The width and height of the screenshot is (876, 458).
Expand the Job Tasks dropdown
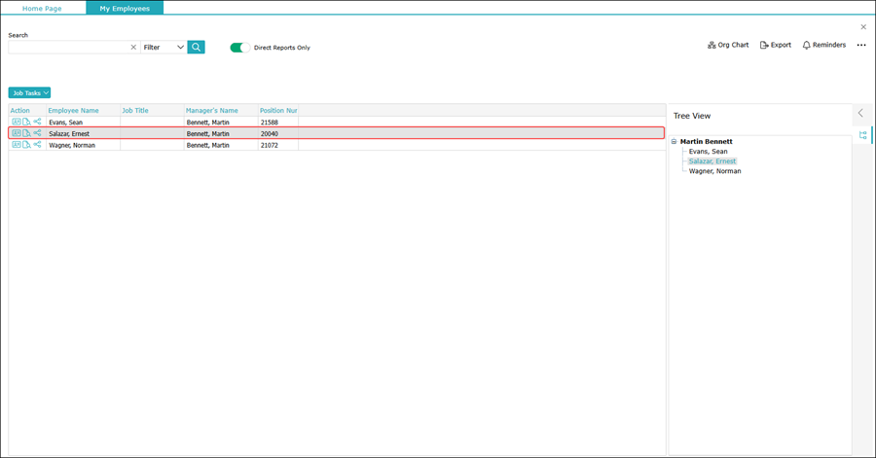tap(29, 93)
